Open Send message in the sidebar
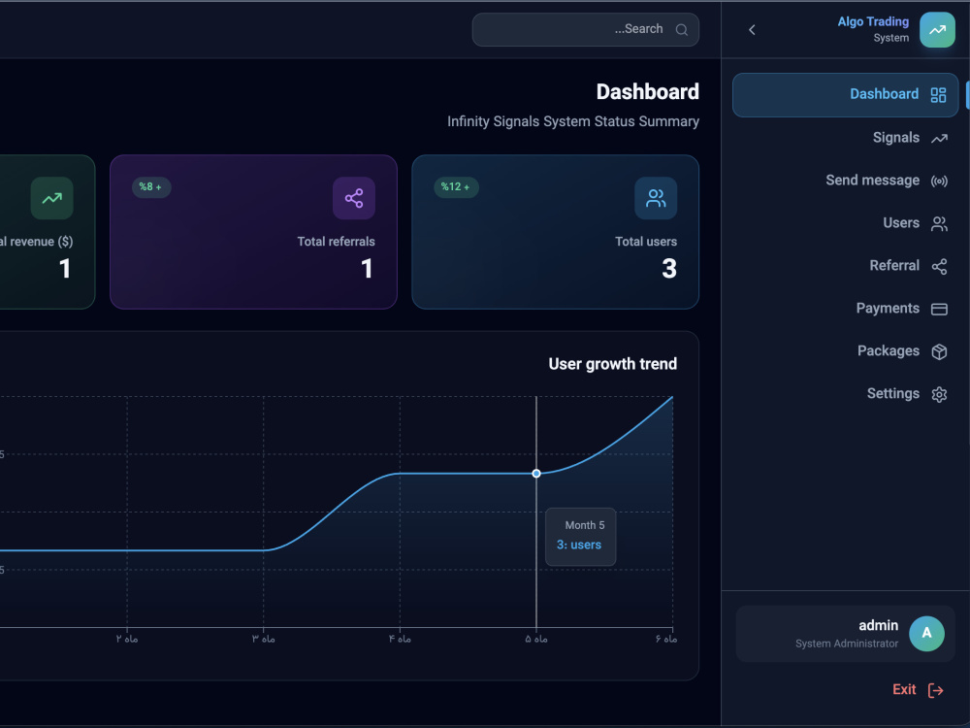This screenshot has width=970, height=728. [886, 181]
